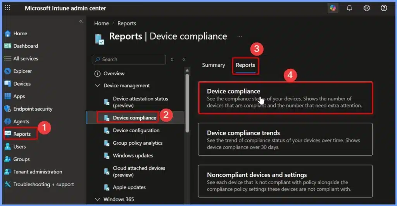This screenshot has height=206, width=397.
Task: Open Agents in the sidebar
Action: click(21, 121)
